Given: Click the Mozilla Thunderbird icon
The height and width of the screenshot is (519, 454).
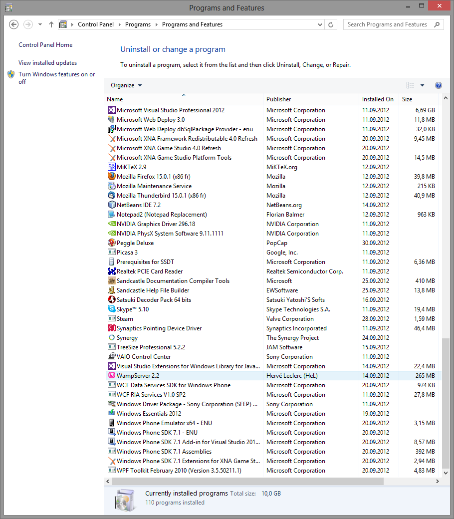Looking at the screenshot, I should coord(112,196).
